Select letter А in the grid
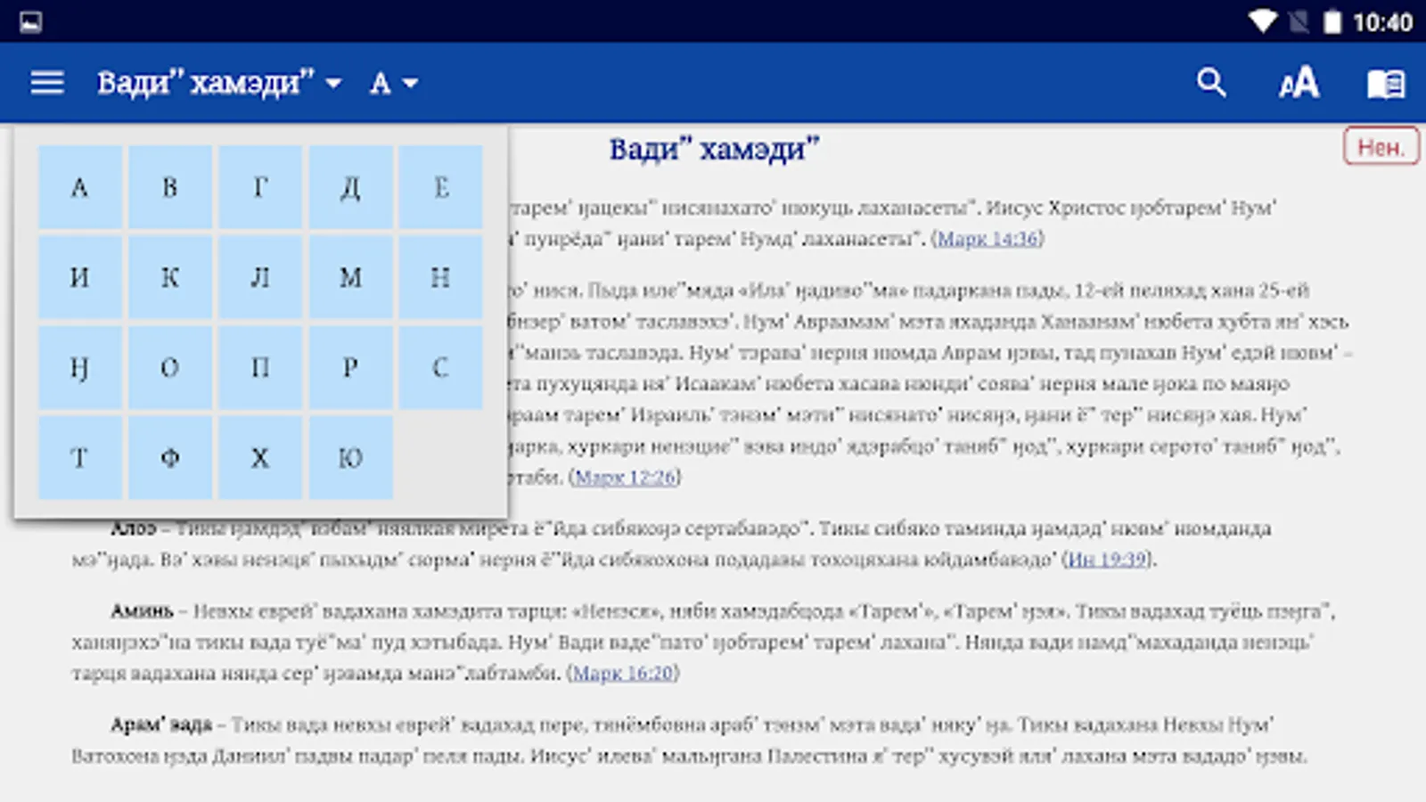 coord(79,187)
